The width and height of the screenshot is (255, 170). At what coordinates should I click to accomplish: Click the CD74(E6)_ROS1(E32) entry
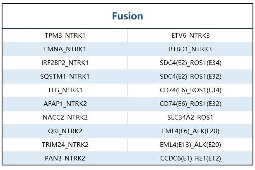pyautogui.click(x=190, y=104)
